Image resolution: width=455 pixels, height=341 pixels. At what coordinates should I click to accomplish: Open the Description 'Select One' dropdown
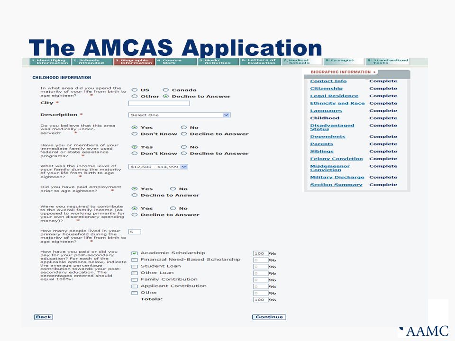[179, 115]
